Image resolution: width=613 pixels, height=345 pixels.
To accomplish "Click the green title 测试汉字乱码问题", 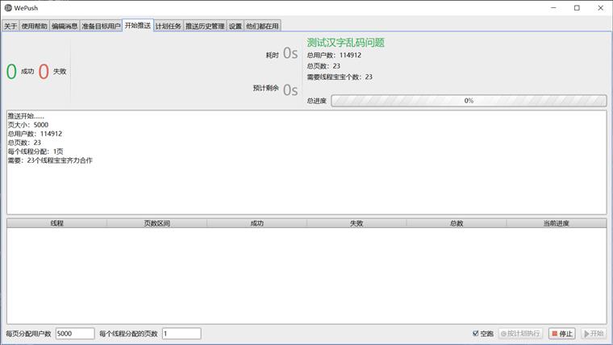I will (345, 43).
